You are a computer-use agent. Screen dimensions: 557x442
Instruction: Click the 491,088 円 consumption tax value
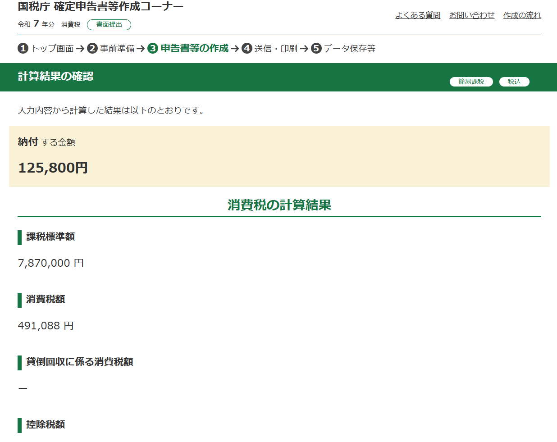pyautogui.click(x=46, y=326)
